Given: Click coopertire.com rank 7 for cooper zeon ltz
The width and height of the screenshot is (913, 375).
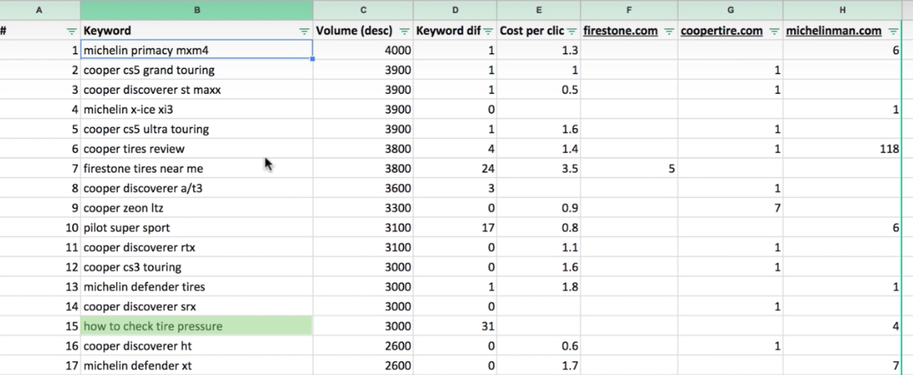Looking at the screenshot, I should pyautogui.click(x=730, y=207).
